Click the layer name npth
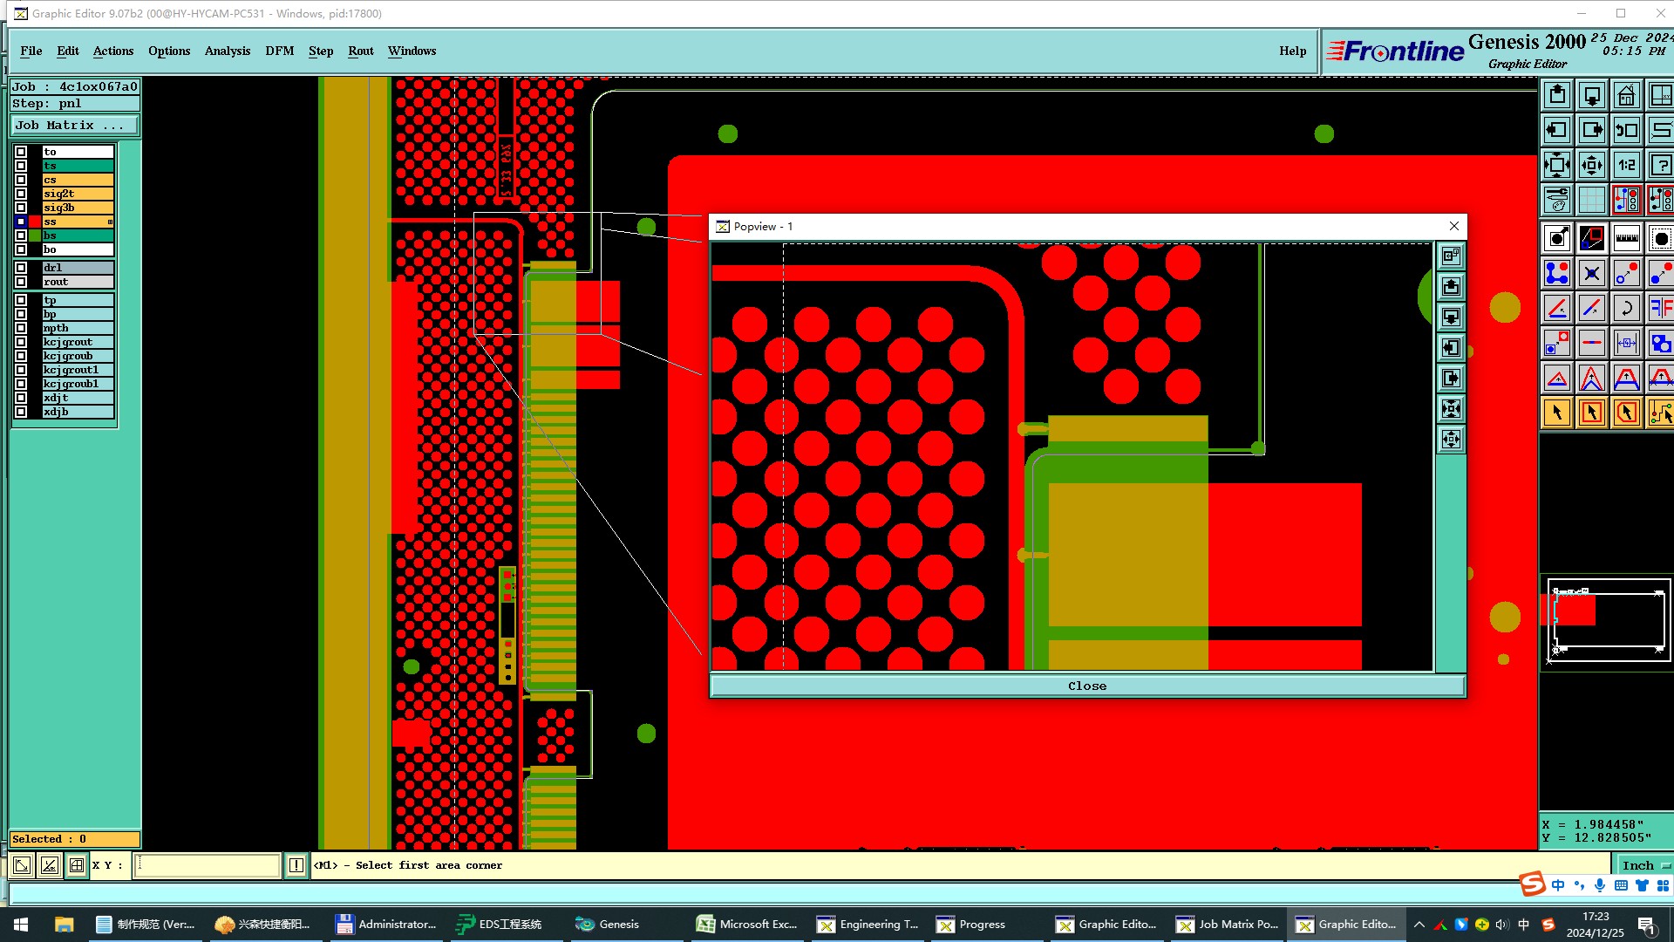Screen dimensions: 1674x942 pos(78,328)
